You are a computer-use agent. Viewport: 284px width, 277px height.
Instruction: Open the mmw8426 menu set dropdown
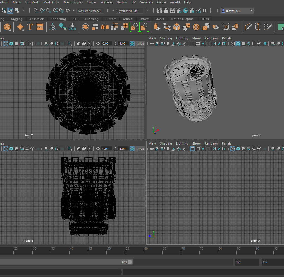237,10
